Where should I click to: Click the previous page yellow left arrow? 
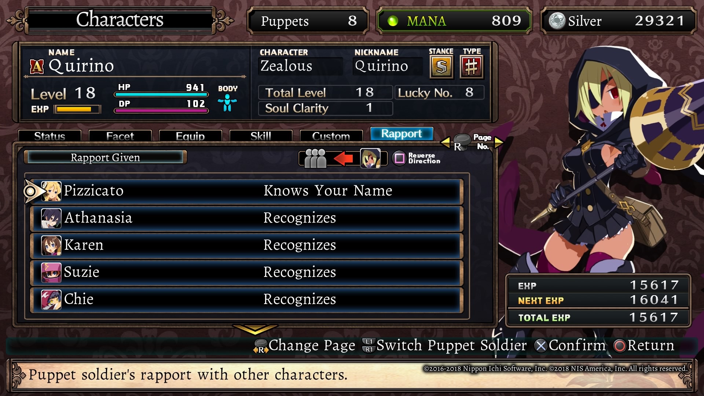pos(445,142)
